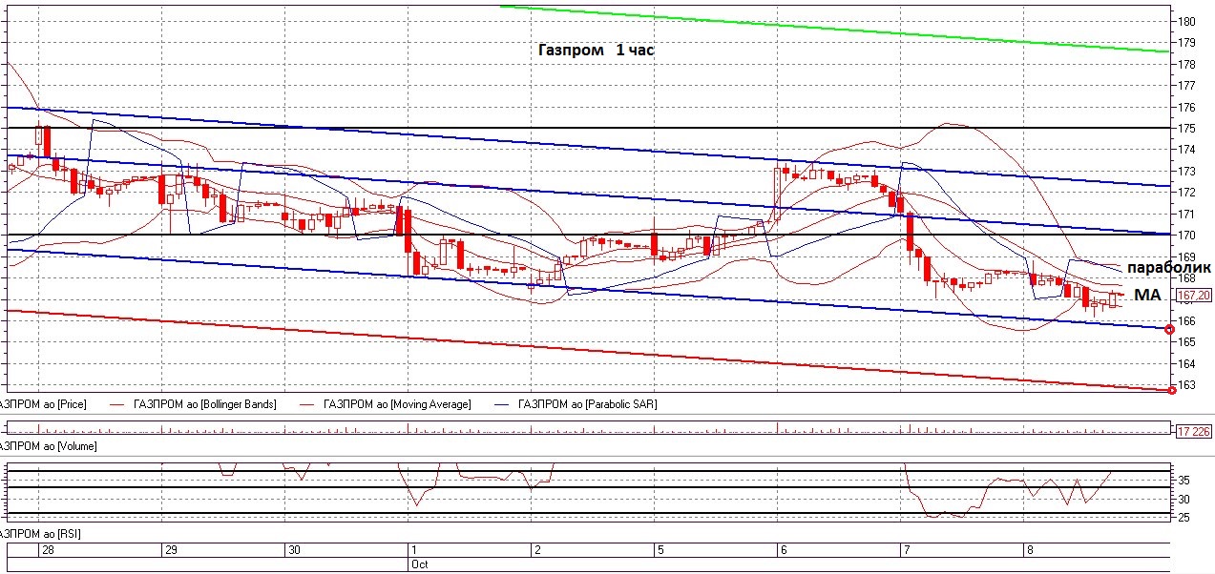This screenshot has width=1215, height=574.
Task: Select the current price tag 167,20
Action: coord(1194,296)
